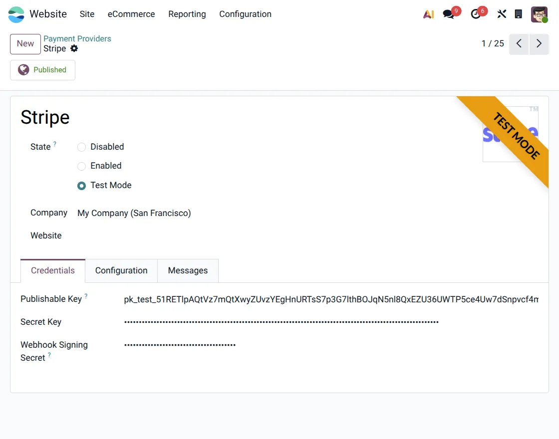Open the Configuration tab of Stripe
Image resolution: width=559 pixels, height=439 pixels.
121,270
